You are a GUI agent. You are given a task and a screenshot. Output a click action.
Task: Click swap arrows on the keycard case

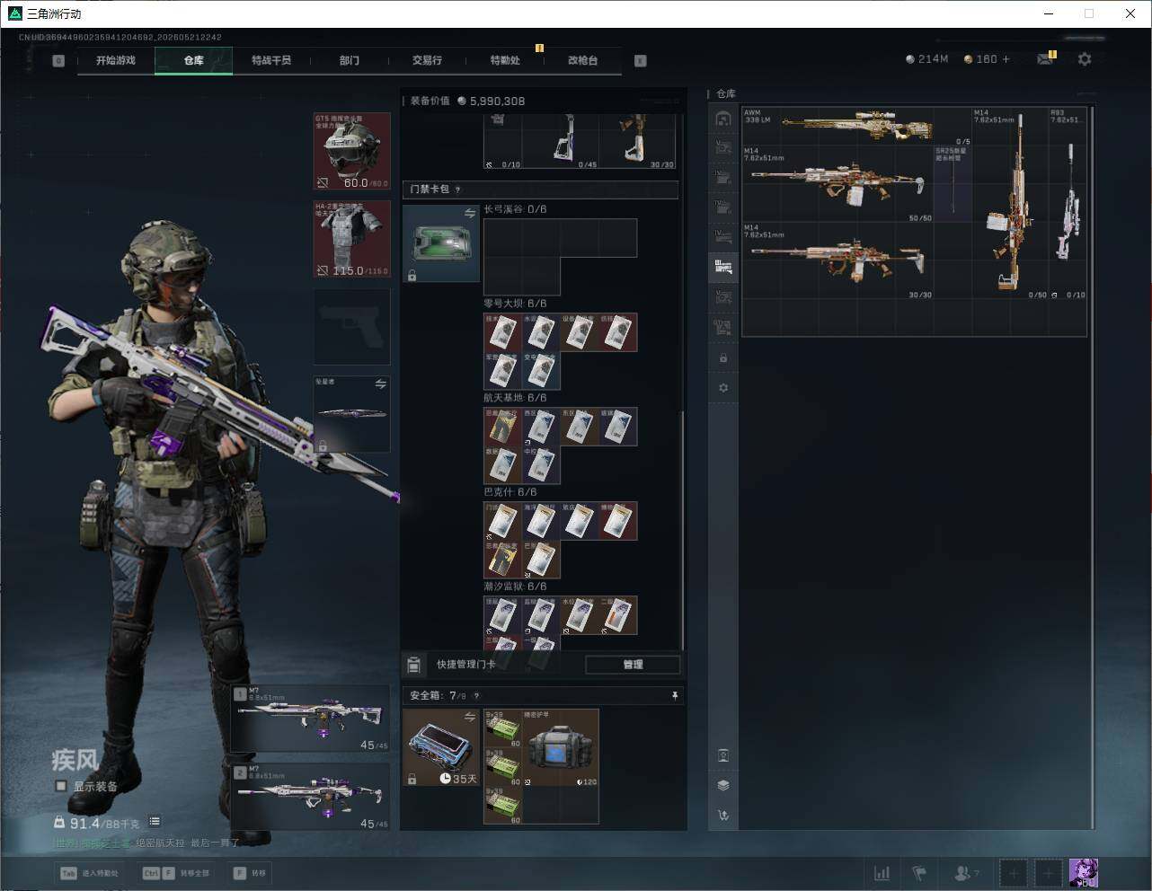[469, 213]
